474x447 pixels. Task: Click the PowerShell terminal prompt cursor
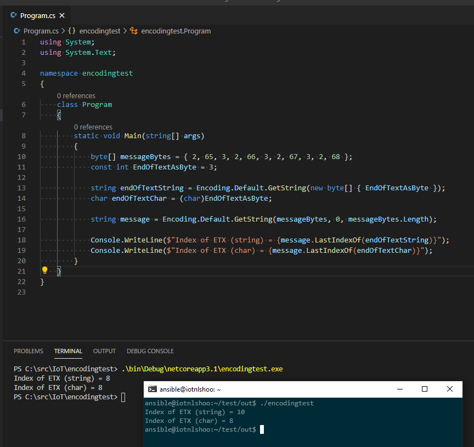click(123, 397)
